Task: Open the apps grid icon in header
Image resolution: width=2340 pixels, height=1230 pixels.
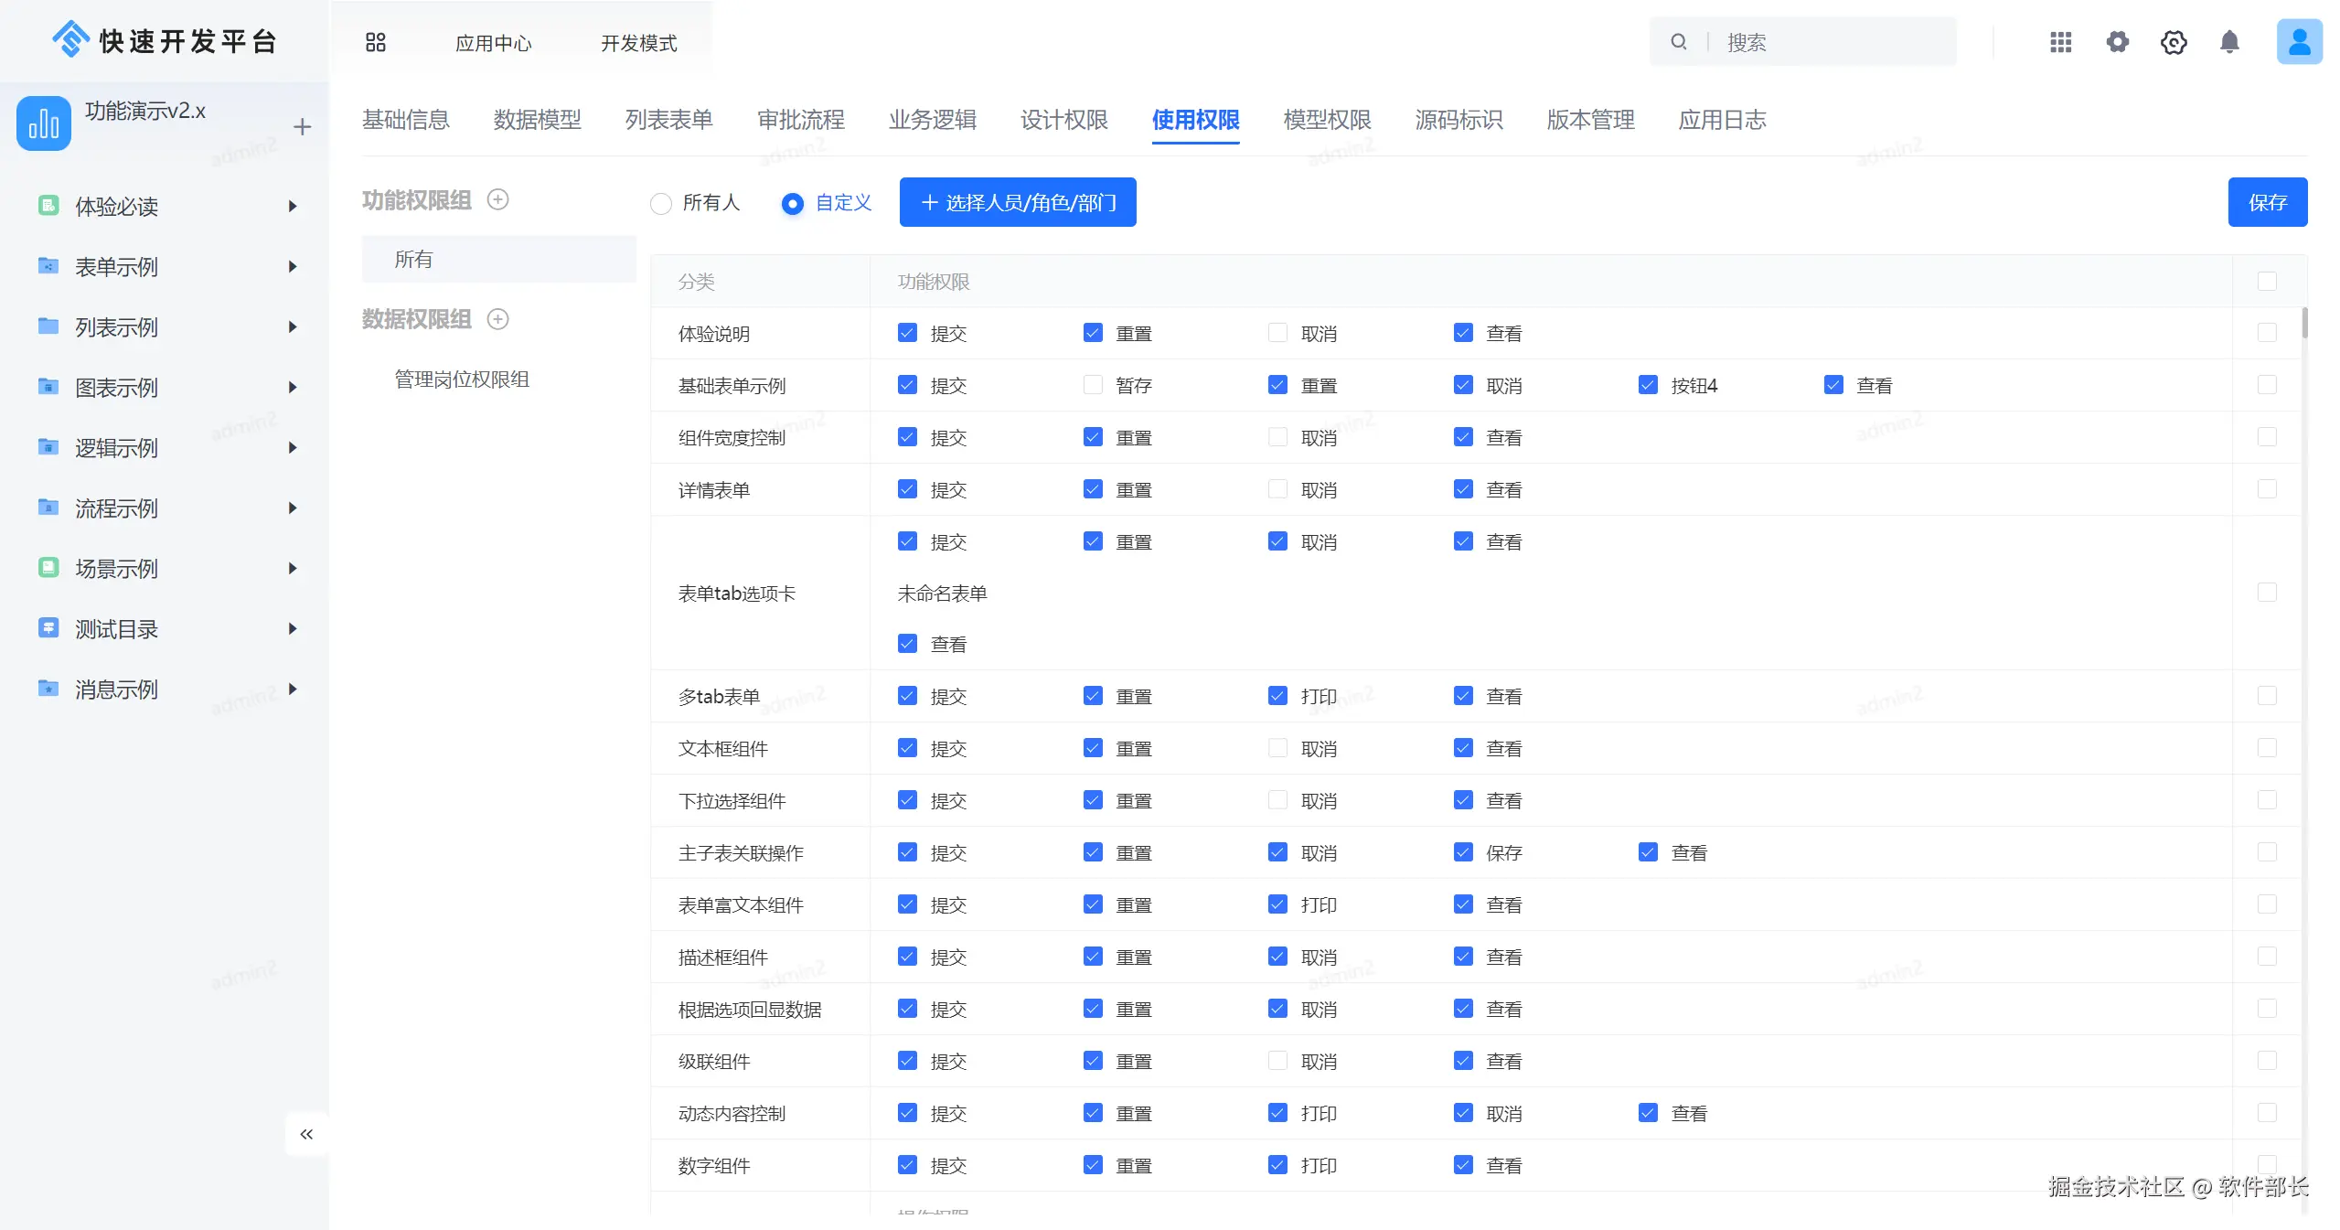Action: pos(2061,42)
